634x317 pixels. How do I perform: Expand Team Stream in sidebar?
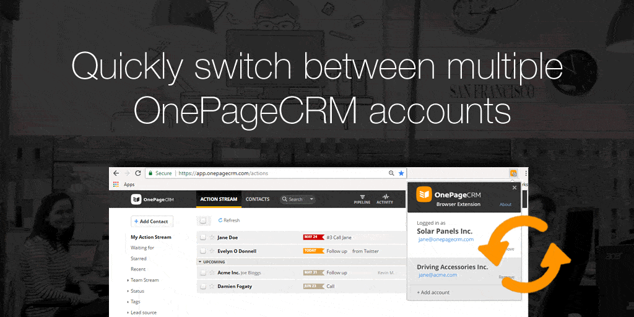pyautogui.click(x=128, y=280)
